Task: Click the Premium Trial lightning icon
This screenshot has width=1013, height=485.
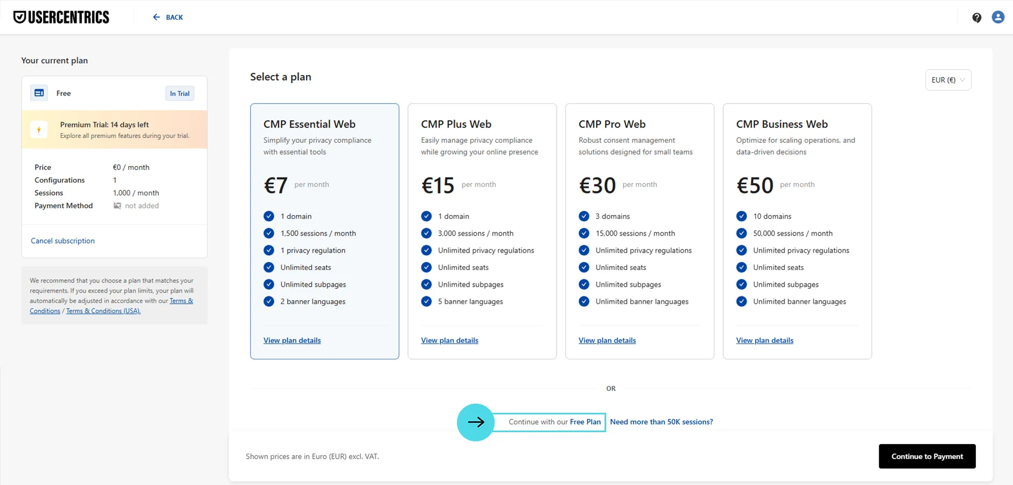Action: (x=39, y=129)
